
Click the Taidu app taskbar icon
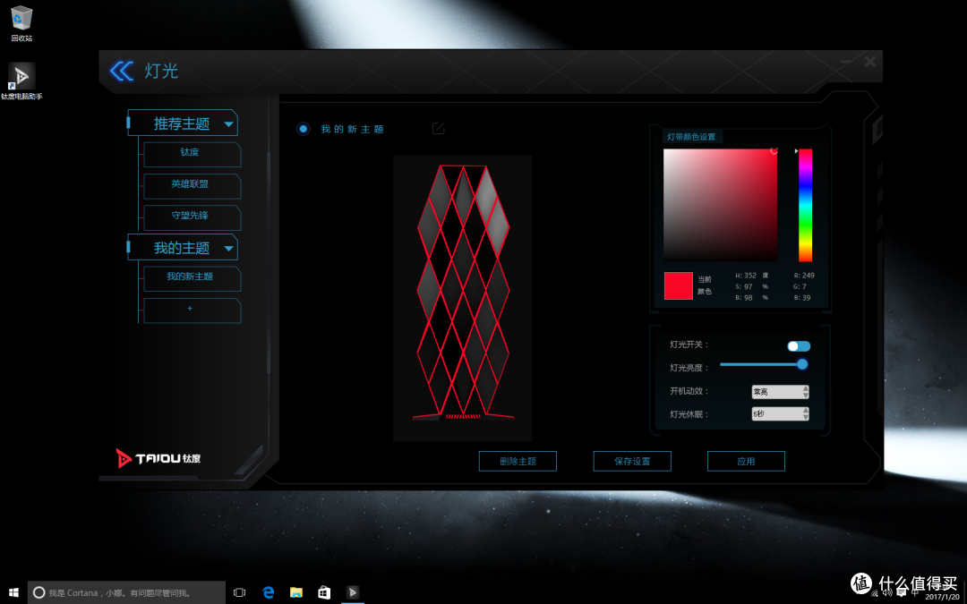pyautogui.click(x=353, y=592)
